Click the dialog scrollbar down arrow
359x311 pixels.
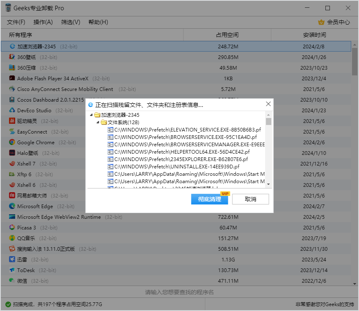[268, 184]
